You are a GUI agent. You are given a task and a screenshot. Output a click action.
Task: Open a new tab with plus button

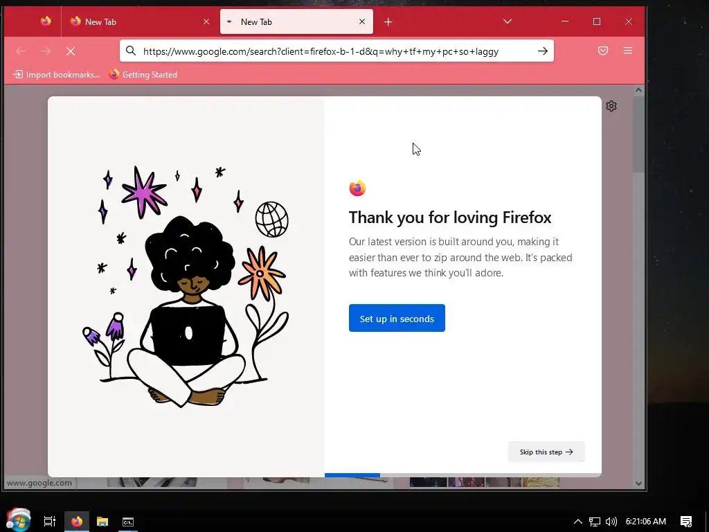pos(388,21)
